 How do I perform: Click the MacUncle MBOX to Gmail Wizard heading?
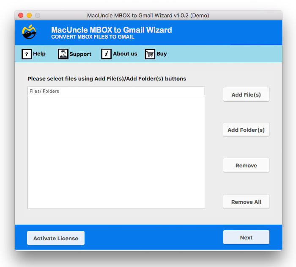(x=112, y=30)
